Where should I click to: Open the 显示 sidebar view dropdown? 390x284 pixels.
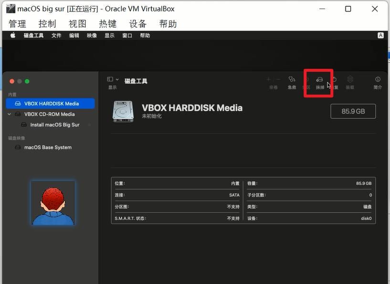[x=113, y=79]
